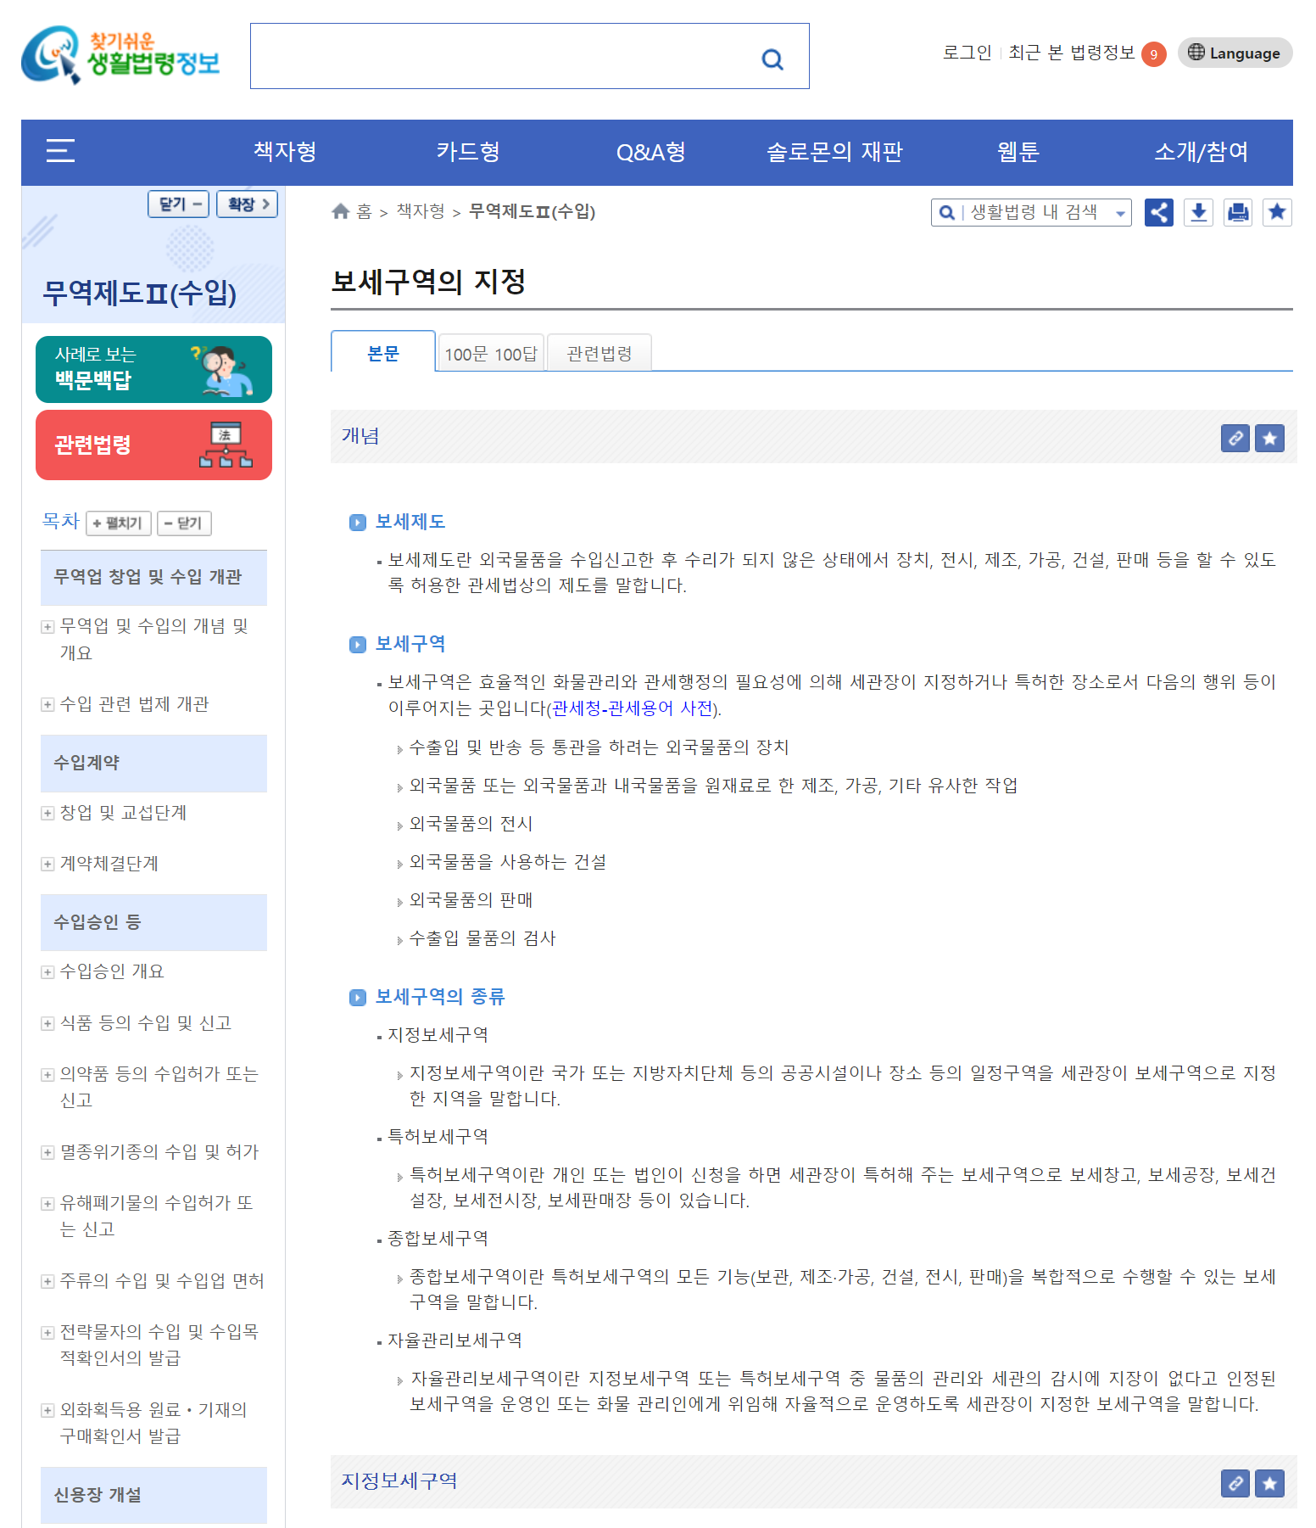
Task: Expand 유해폐기물의 수입허가 또는 신고
Action: [x=47, y=1204]
